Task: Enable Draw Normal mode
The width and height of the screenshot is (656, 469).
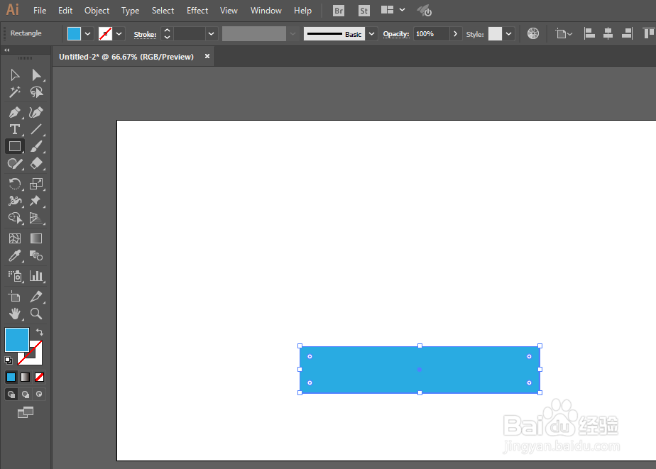Action: (x=11, y=394)
